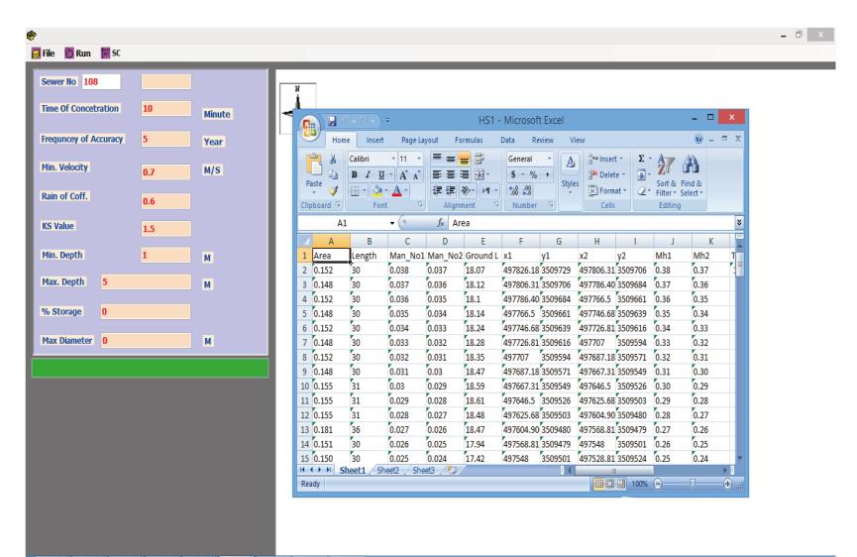Click the Shrink Font icon
The image size is (857, 557).
(416, 174)
